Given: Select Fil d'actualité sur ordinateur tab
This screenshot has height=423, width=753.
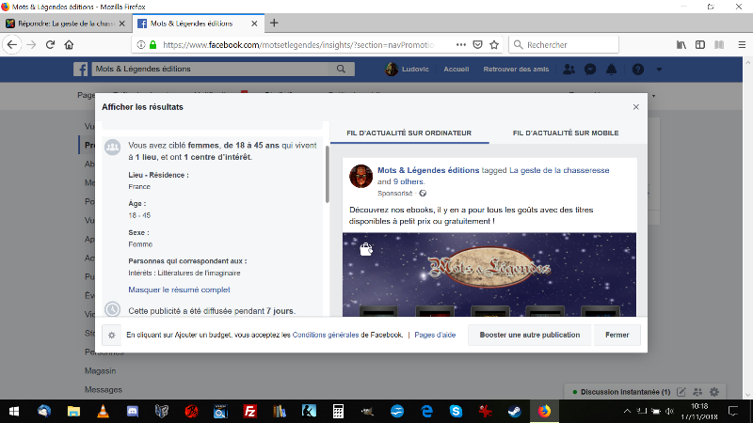Looking at the screenshot, I should (x=409, y=133).
